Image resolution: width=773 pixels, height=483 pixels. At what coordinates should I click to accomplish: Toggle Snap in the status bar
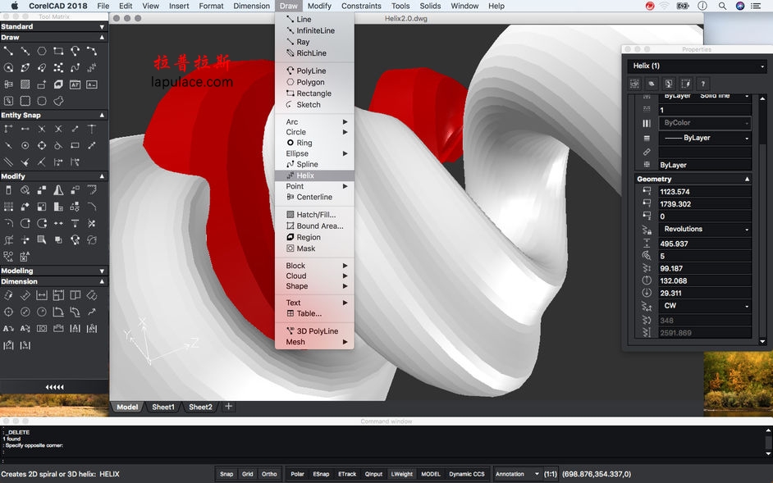pos(227,474)
